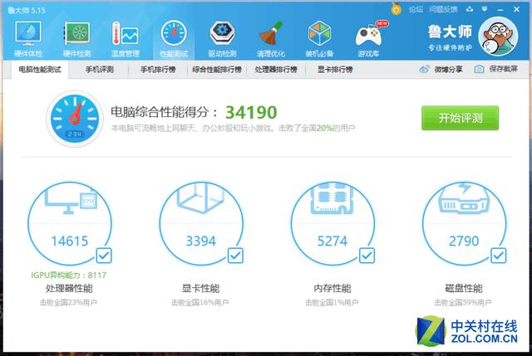
Task: Click the graphics card cube icon
Action: point(201,198)
